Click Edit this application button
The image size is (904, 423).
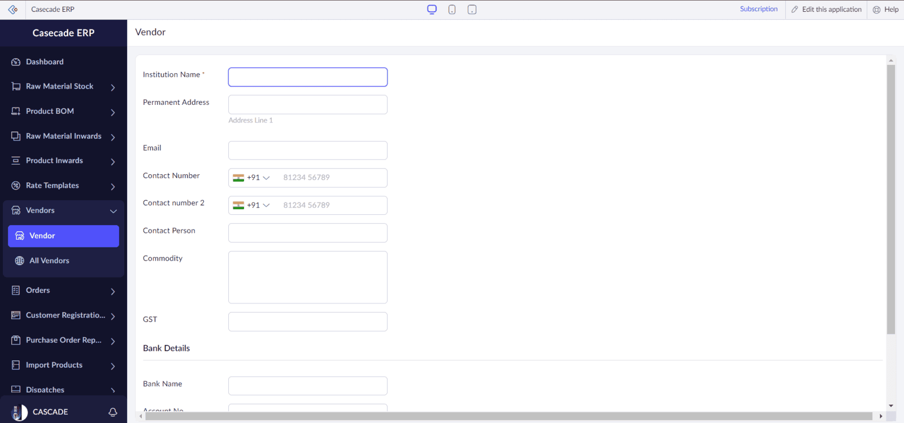[826, 10]
